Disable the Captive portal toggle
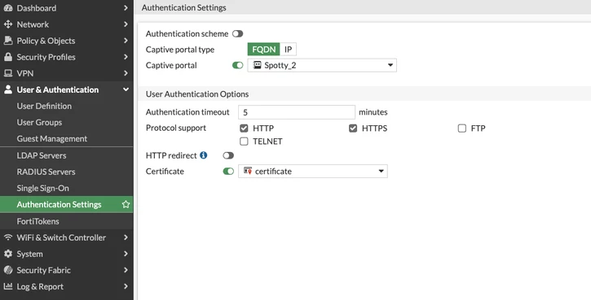Screen dimensions: 591x300 [x=237, y=65]
